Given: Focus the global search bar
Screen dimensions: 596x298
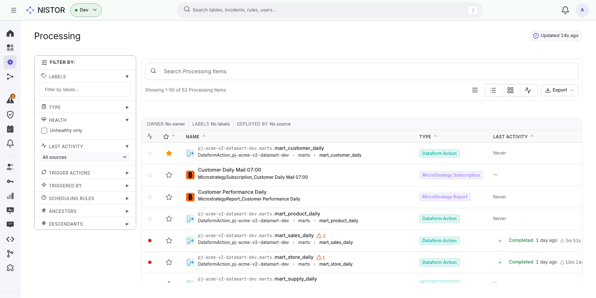Looking at the screenshot, I should (330, 10).
